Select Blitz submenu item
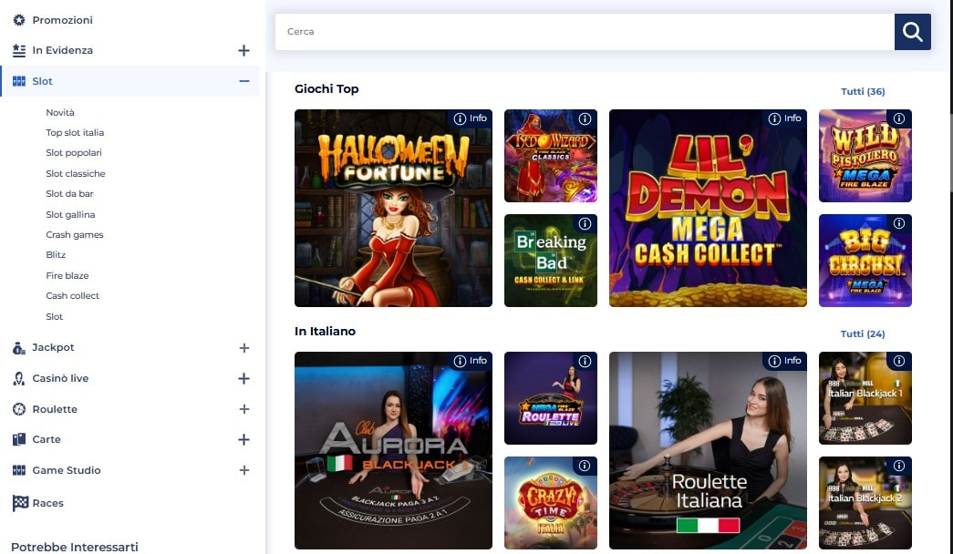The image size is (953, 554). click(x=56, y=254)
